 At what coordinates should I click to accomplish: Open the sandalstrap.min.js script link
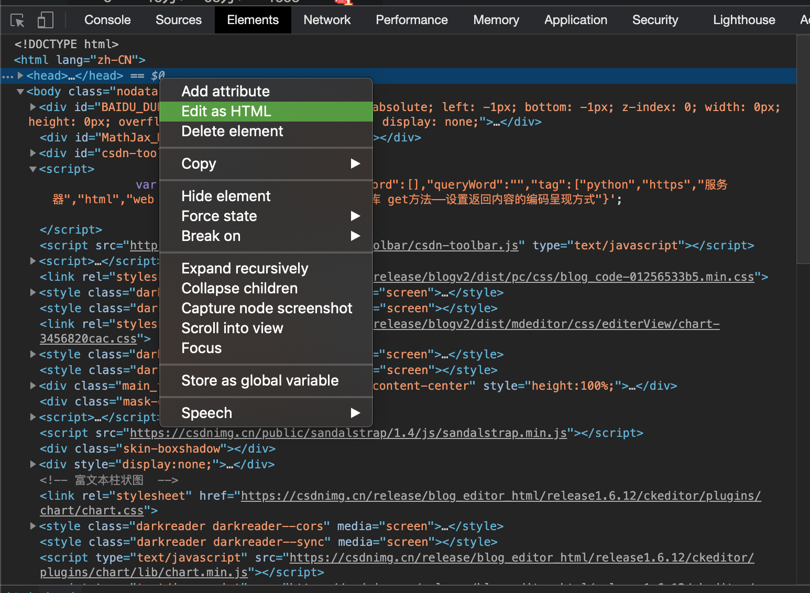(x=348, y=433)
